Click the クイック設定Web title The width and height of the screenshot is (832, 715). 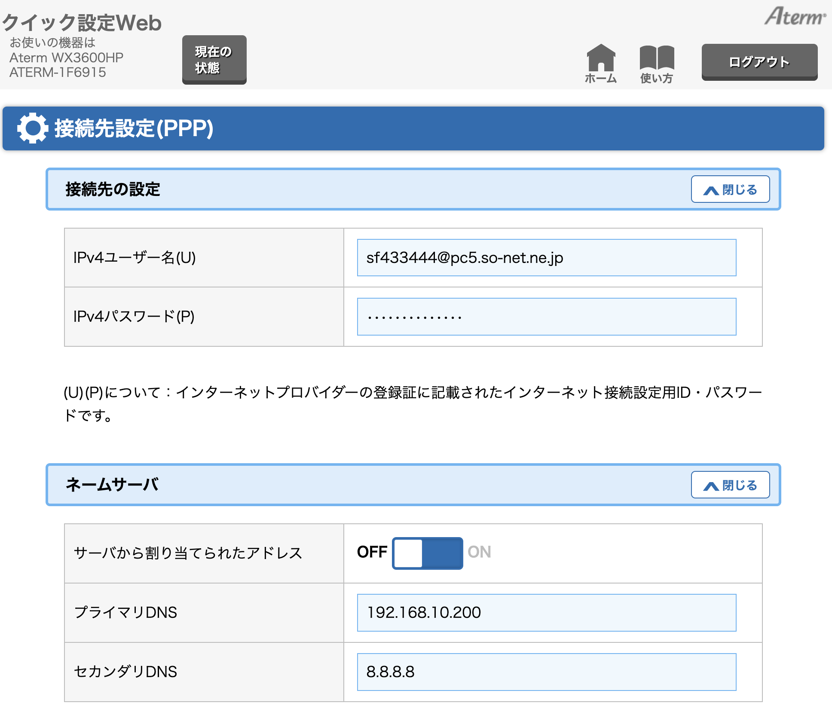82,22
